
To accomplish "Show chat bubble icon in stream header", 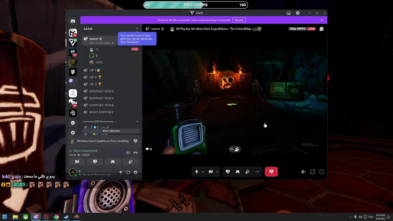I will pos(321,29).
